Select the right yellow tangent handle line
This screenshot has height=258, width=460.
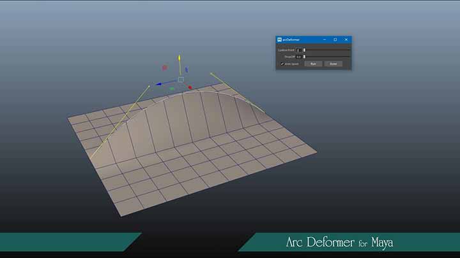tap(238, 93)
